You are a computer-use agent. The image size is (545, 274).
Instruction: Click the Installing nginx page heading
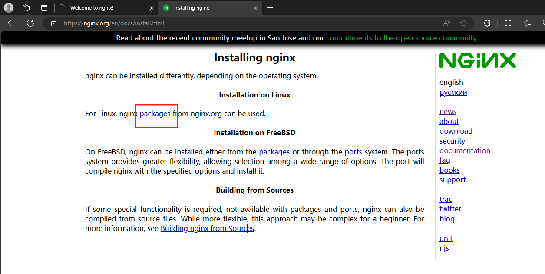coord(254,58)
